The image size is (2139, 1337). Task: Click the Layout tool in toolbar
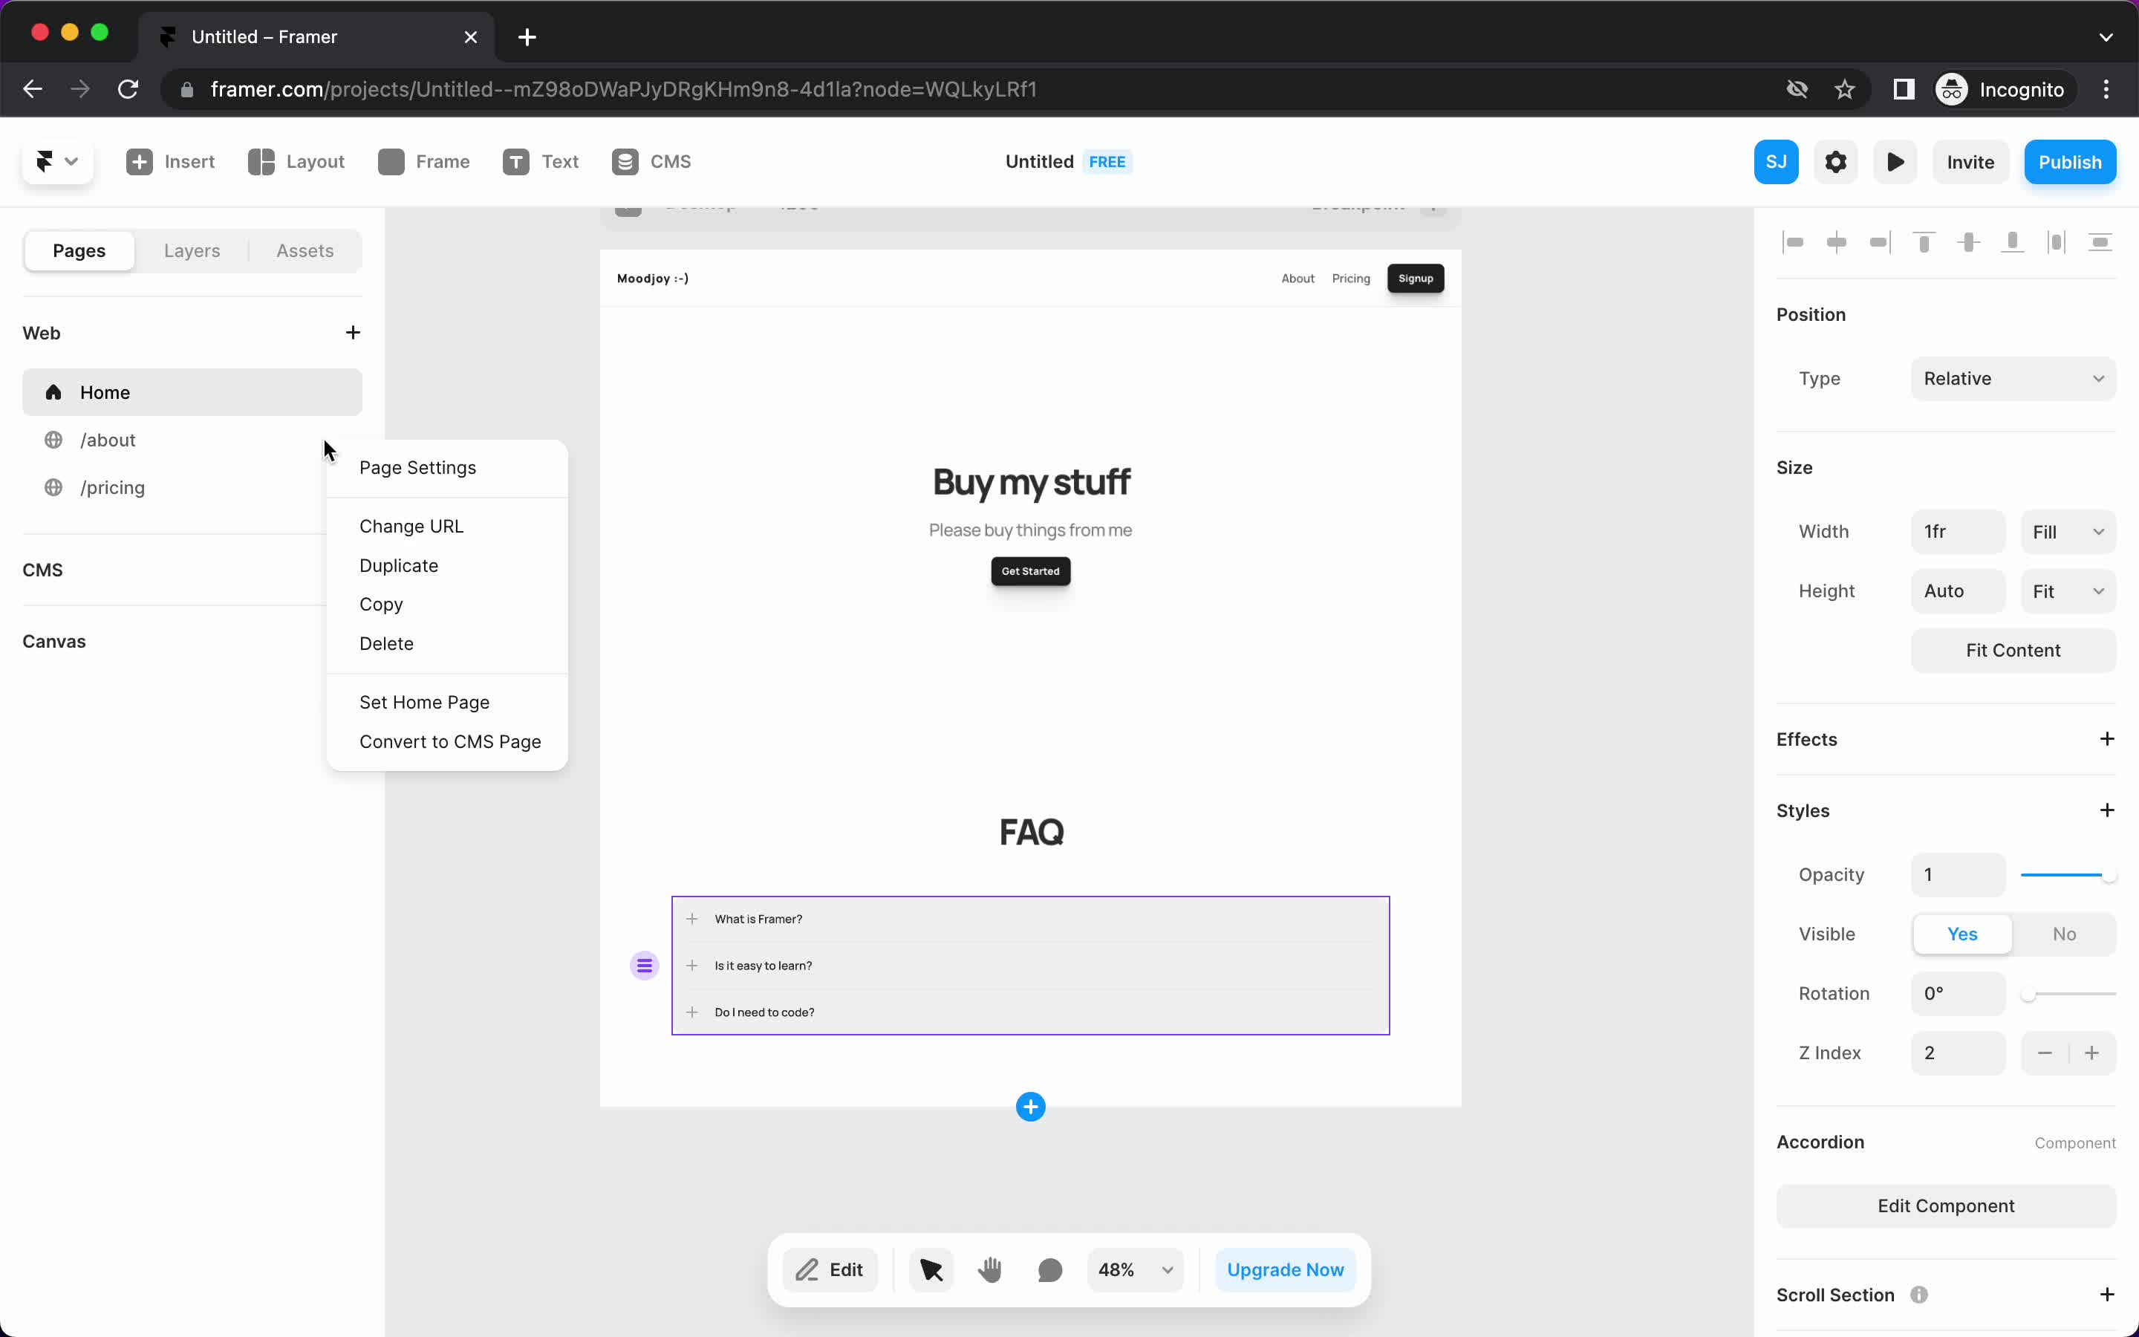(296, 162)
